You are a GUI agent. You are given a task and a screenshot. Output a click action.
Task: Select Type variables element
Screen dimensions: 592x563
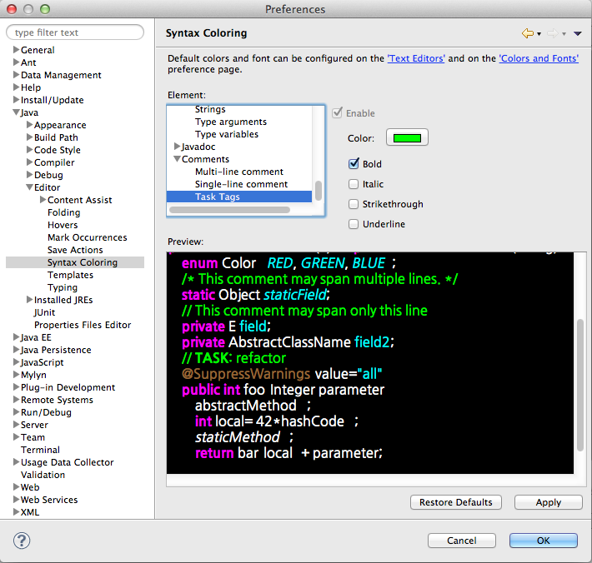pyautogui.click(x=227, y=134)
